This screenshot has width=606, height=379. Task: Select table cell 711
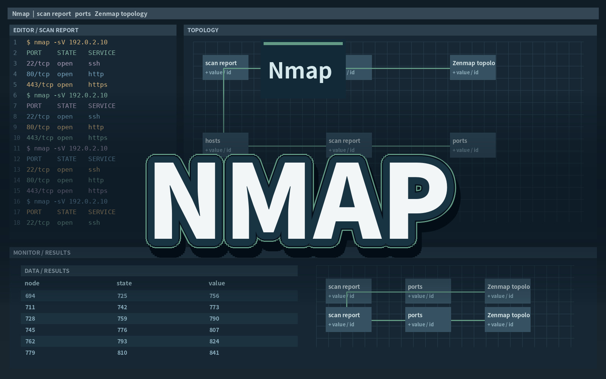click(x=30, y=307)
